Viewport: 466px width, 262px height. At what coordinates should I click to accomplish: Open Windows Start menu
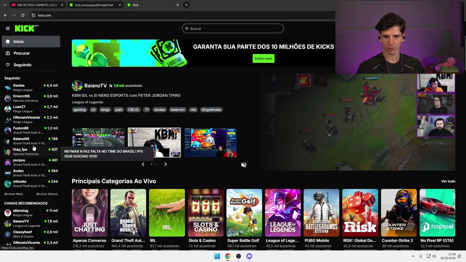217,256
